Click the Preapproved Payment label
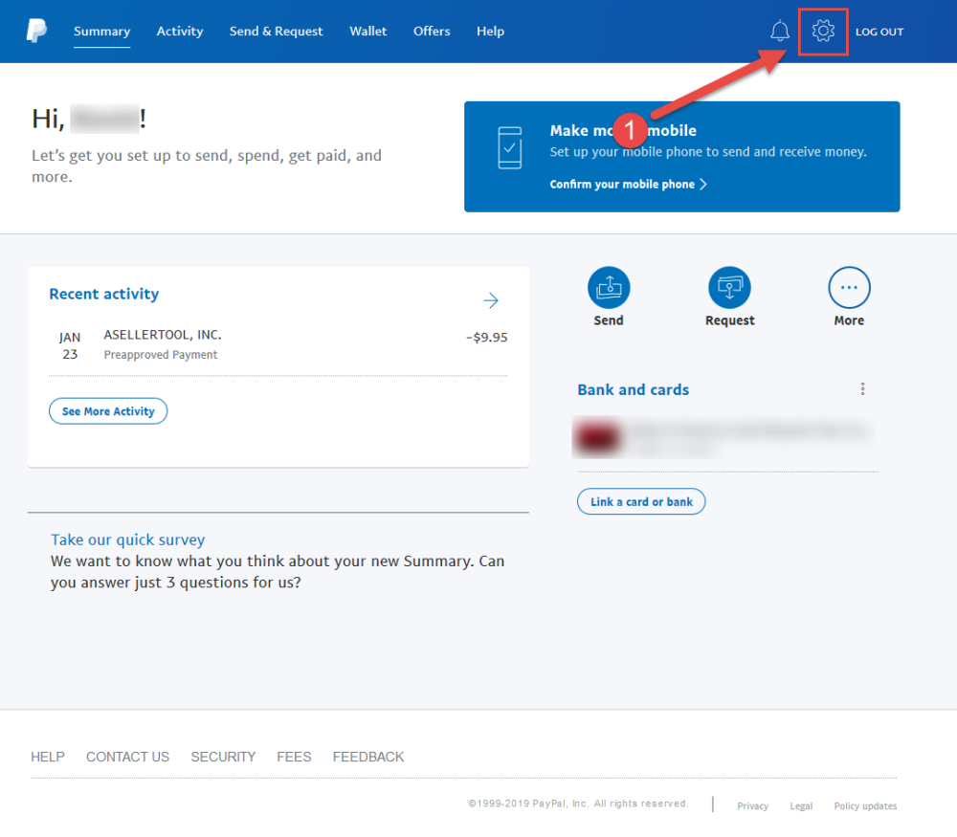Screen dimensions: 957x837 coord(161,355)
